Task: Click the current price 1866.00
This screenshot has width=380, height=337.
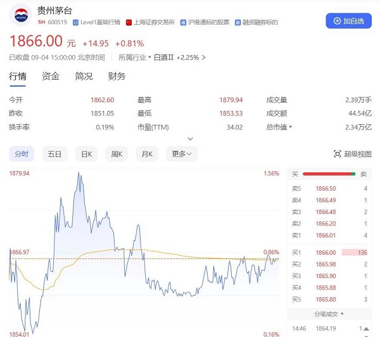Action: tap(36, 41)
